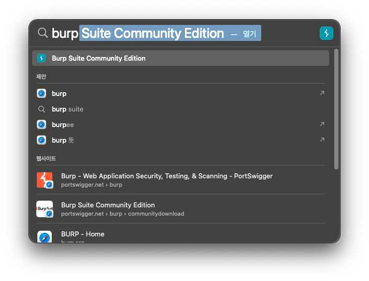
Task: Click Burp Suite icon in top hit row
Action: point(41,58)
